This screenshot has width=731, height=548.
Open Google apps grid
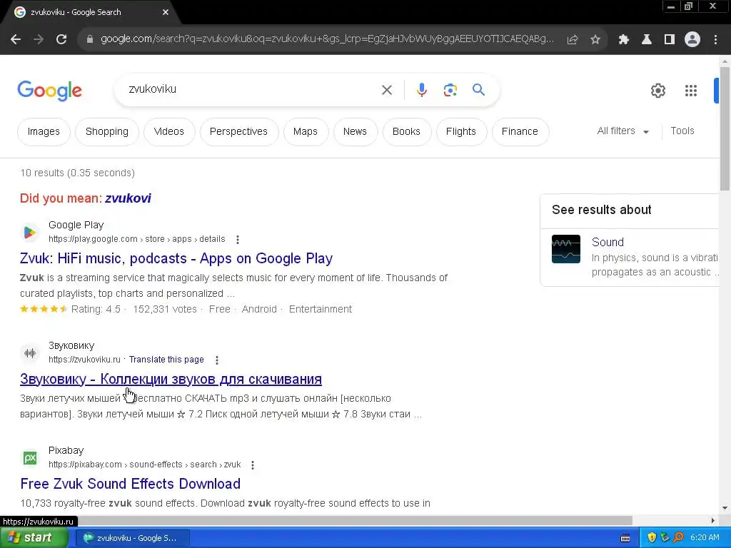pos(691,91)
